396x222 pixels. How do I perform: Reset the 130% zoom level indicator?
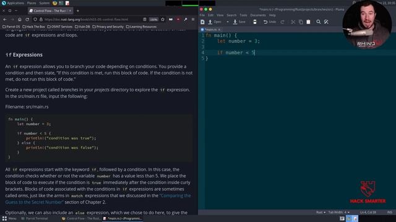click(153, 19)
